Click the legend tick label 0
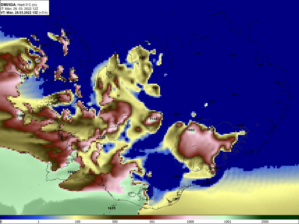299x224 pixels. [x=1, y=222]
